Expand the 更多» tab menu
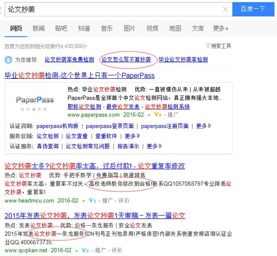The height and width of the screenshot is (256, 277). tap(221, 28)
